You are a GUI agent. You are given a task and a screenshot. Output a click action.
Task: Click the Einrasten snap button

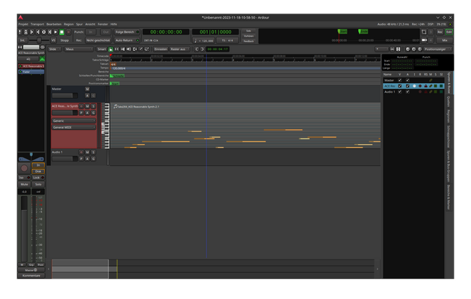161,49
